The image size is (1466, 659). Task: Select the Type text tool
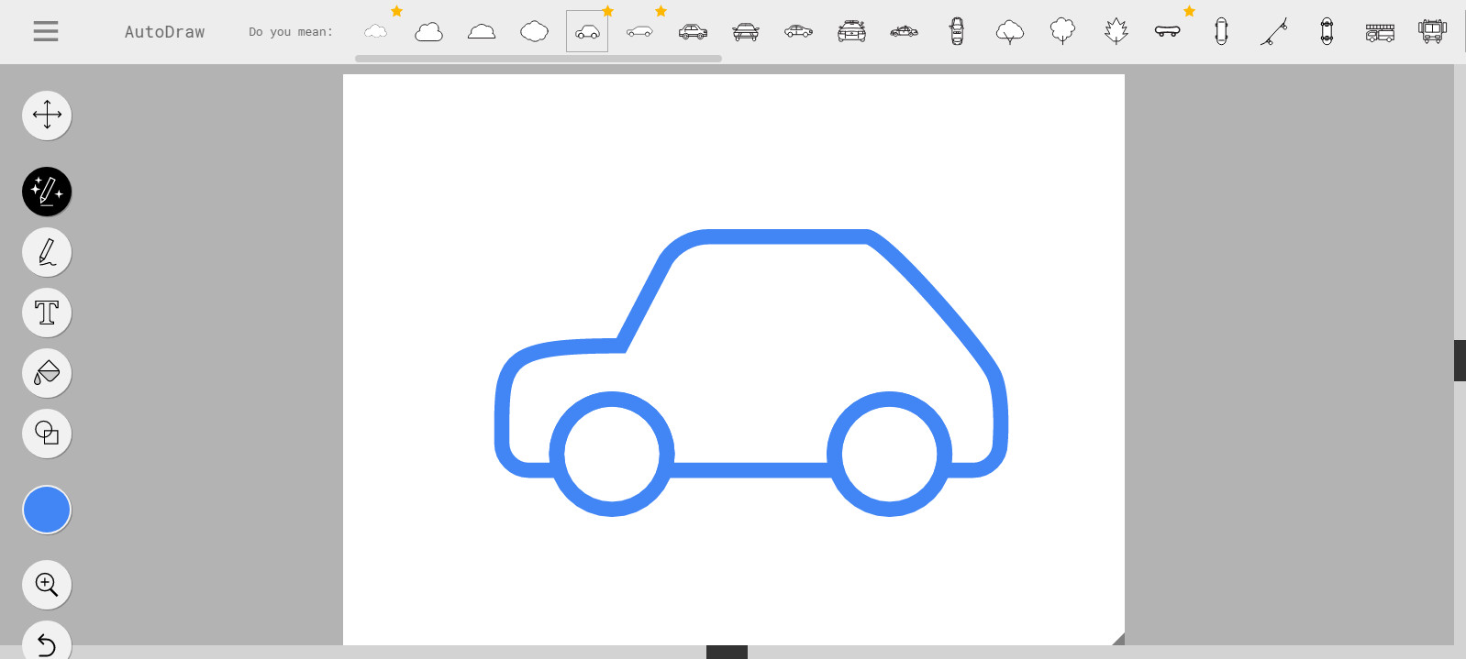(x=47, y=313)
